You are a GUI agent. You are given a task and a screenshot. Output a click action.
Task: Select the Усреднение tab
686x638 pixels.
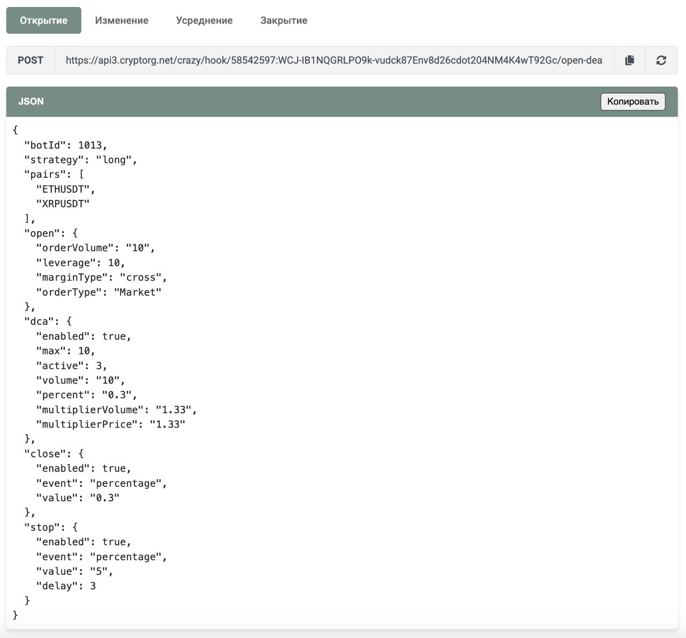click(204, 20)
